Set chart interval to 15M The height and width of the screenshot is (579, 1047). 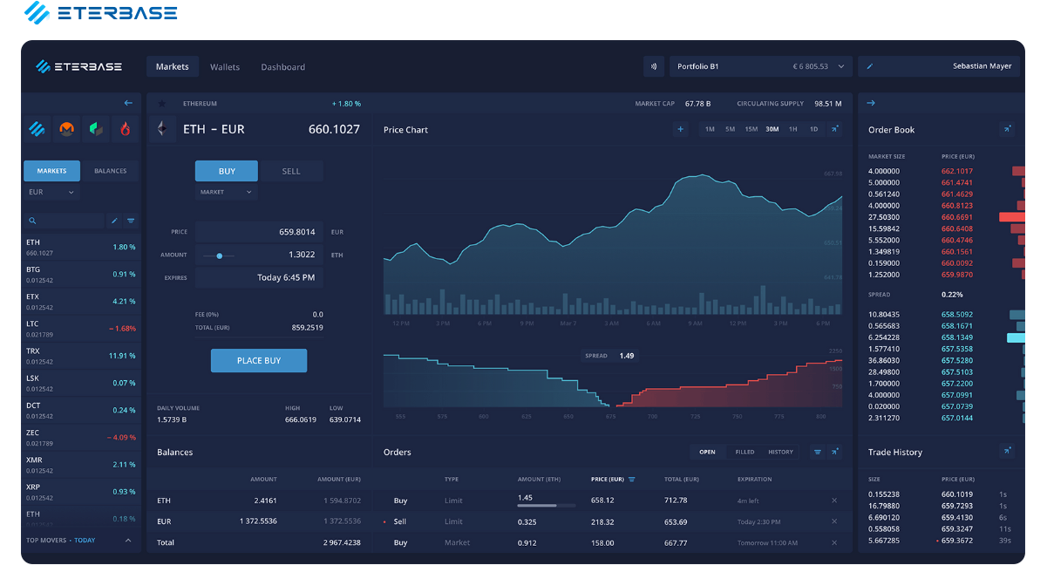coord(751,129)
